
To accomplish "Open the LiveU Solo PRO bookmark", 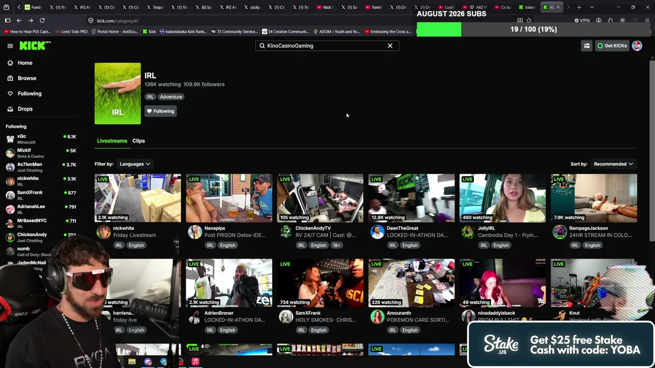I will (x=72, y=32).
